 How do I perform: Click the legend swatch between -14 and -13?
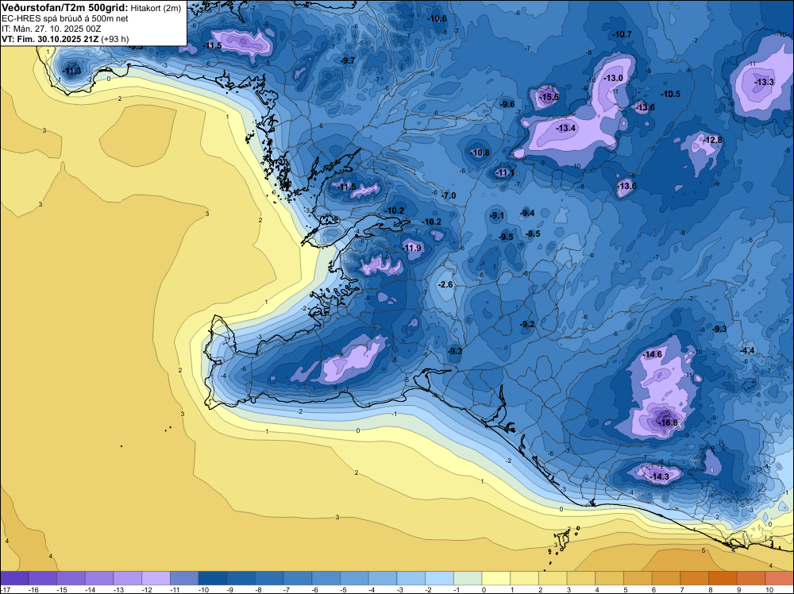(x=99, y=578)
